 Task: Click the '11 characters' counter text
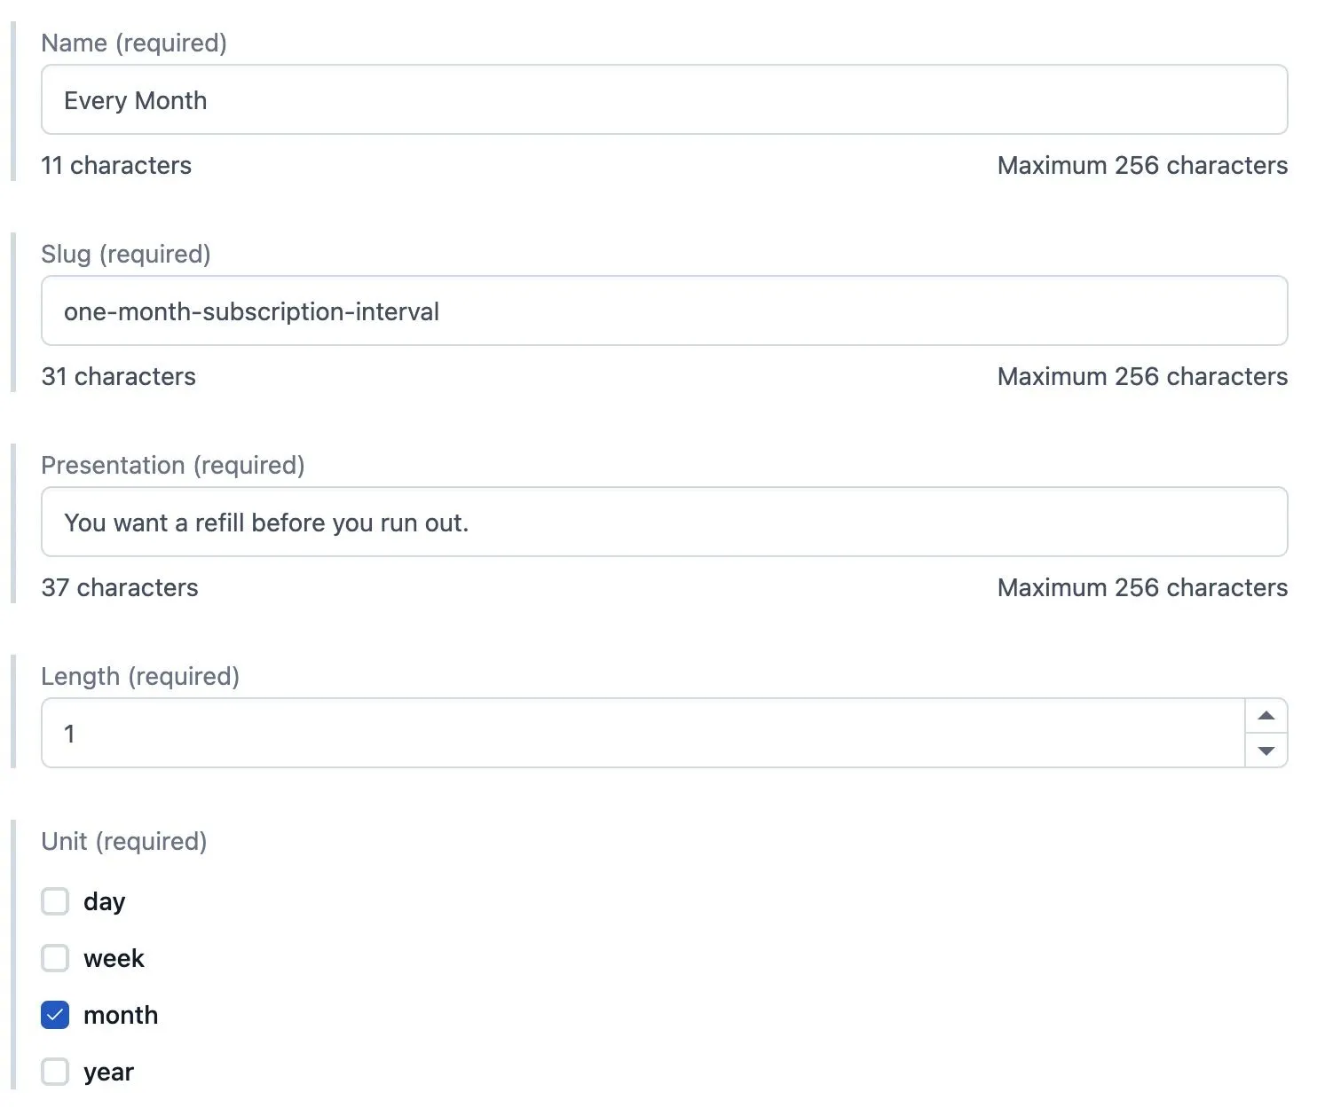click(x=116, y=165)
